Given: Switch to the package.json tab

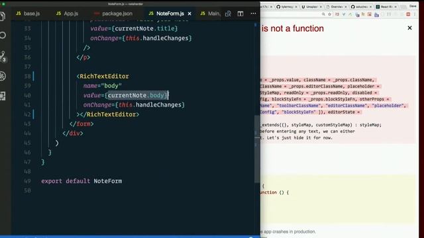Looking at the screenshot, I should pos(113,13).
